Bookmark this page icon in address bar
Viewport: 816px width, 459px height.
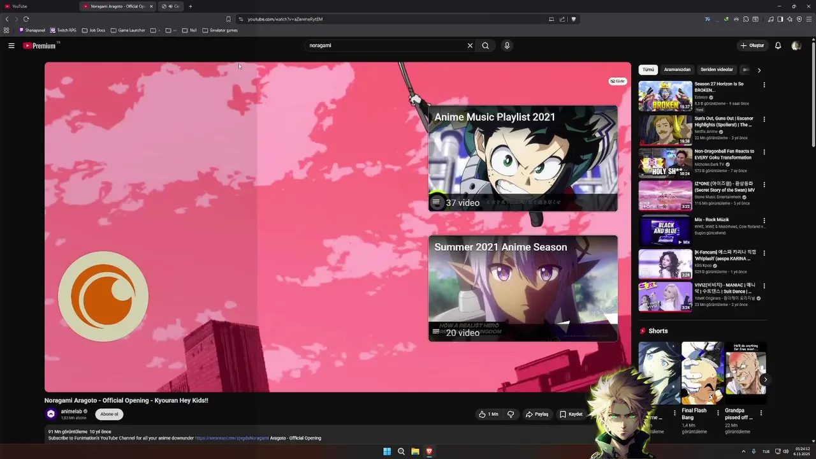(228, 19)
